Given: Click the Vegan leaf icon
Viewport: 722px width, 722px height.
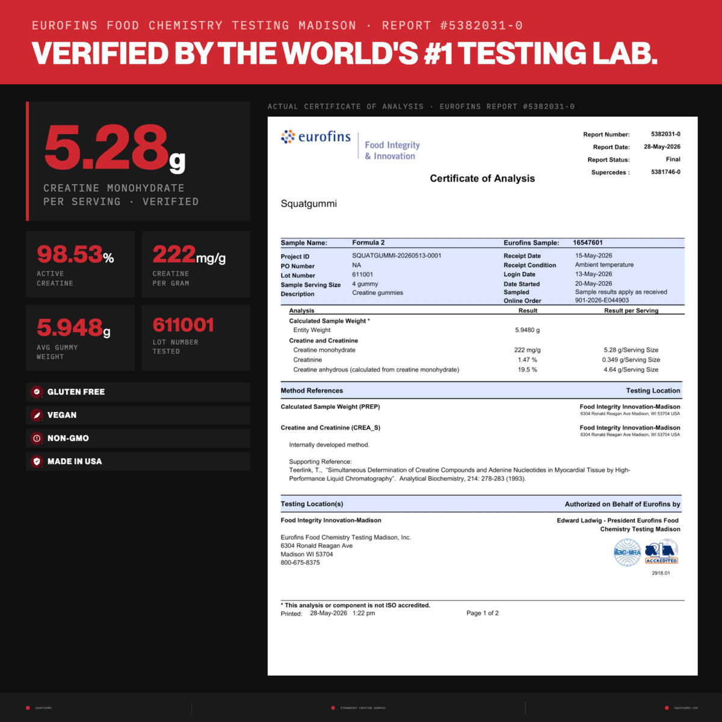Looking at the screenshot, I should point(37,415).
